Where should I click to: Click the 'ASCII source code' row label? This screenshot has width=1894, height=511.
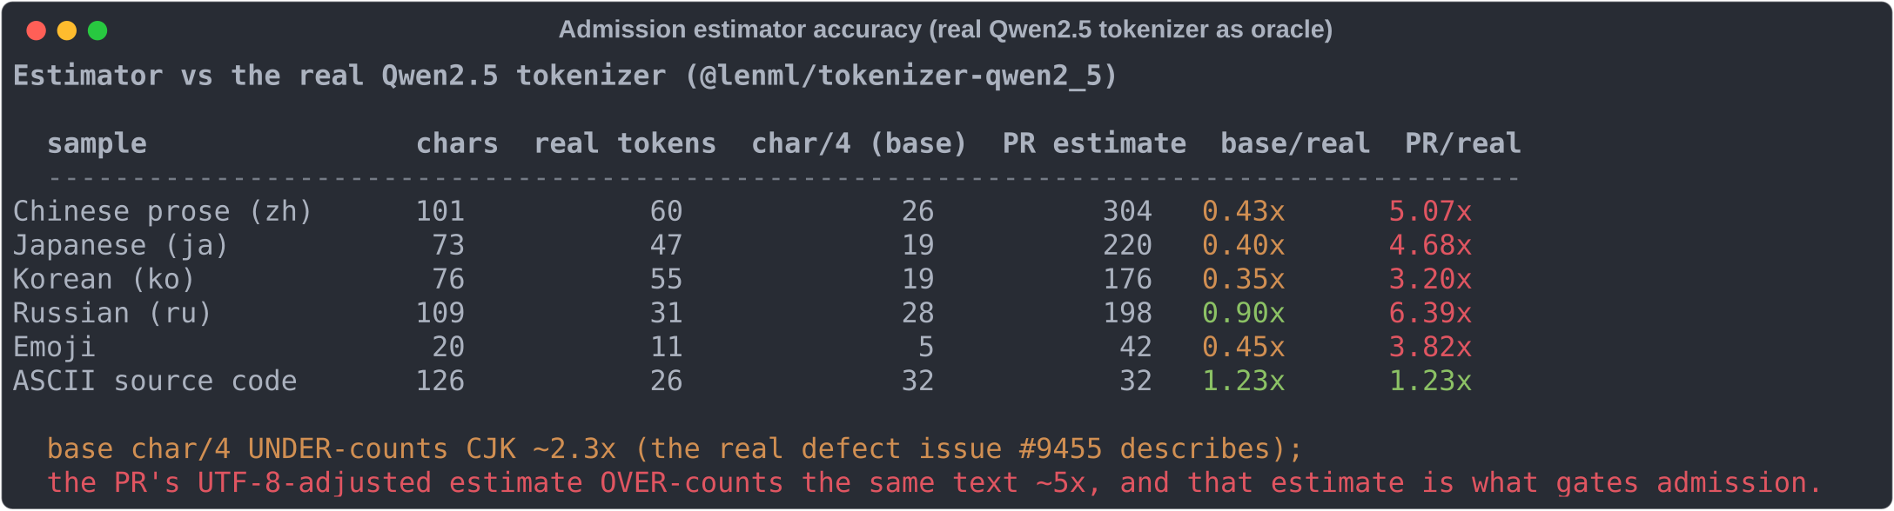pyautogui.click(x=155, y=381)
